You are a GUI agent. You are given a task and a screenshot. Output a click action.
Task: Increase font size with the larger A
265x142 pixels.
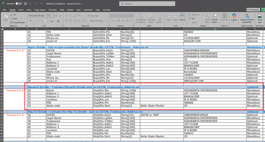click(56, 16)
